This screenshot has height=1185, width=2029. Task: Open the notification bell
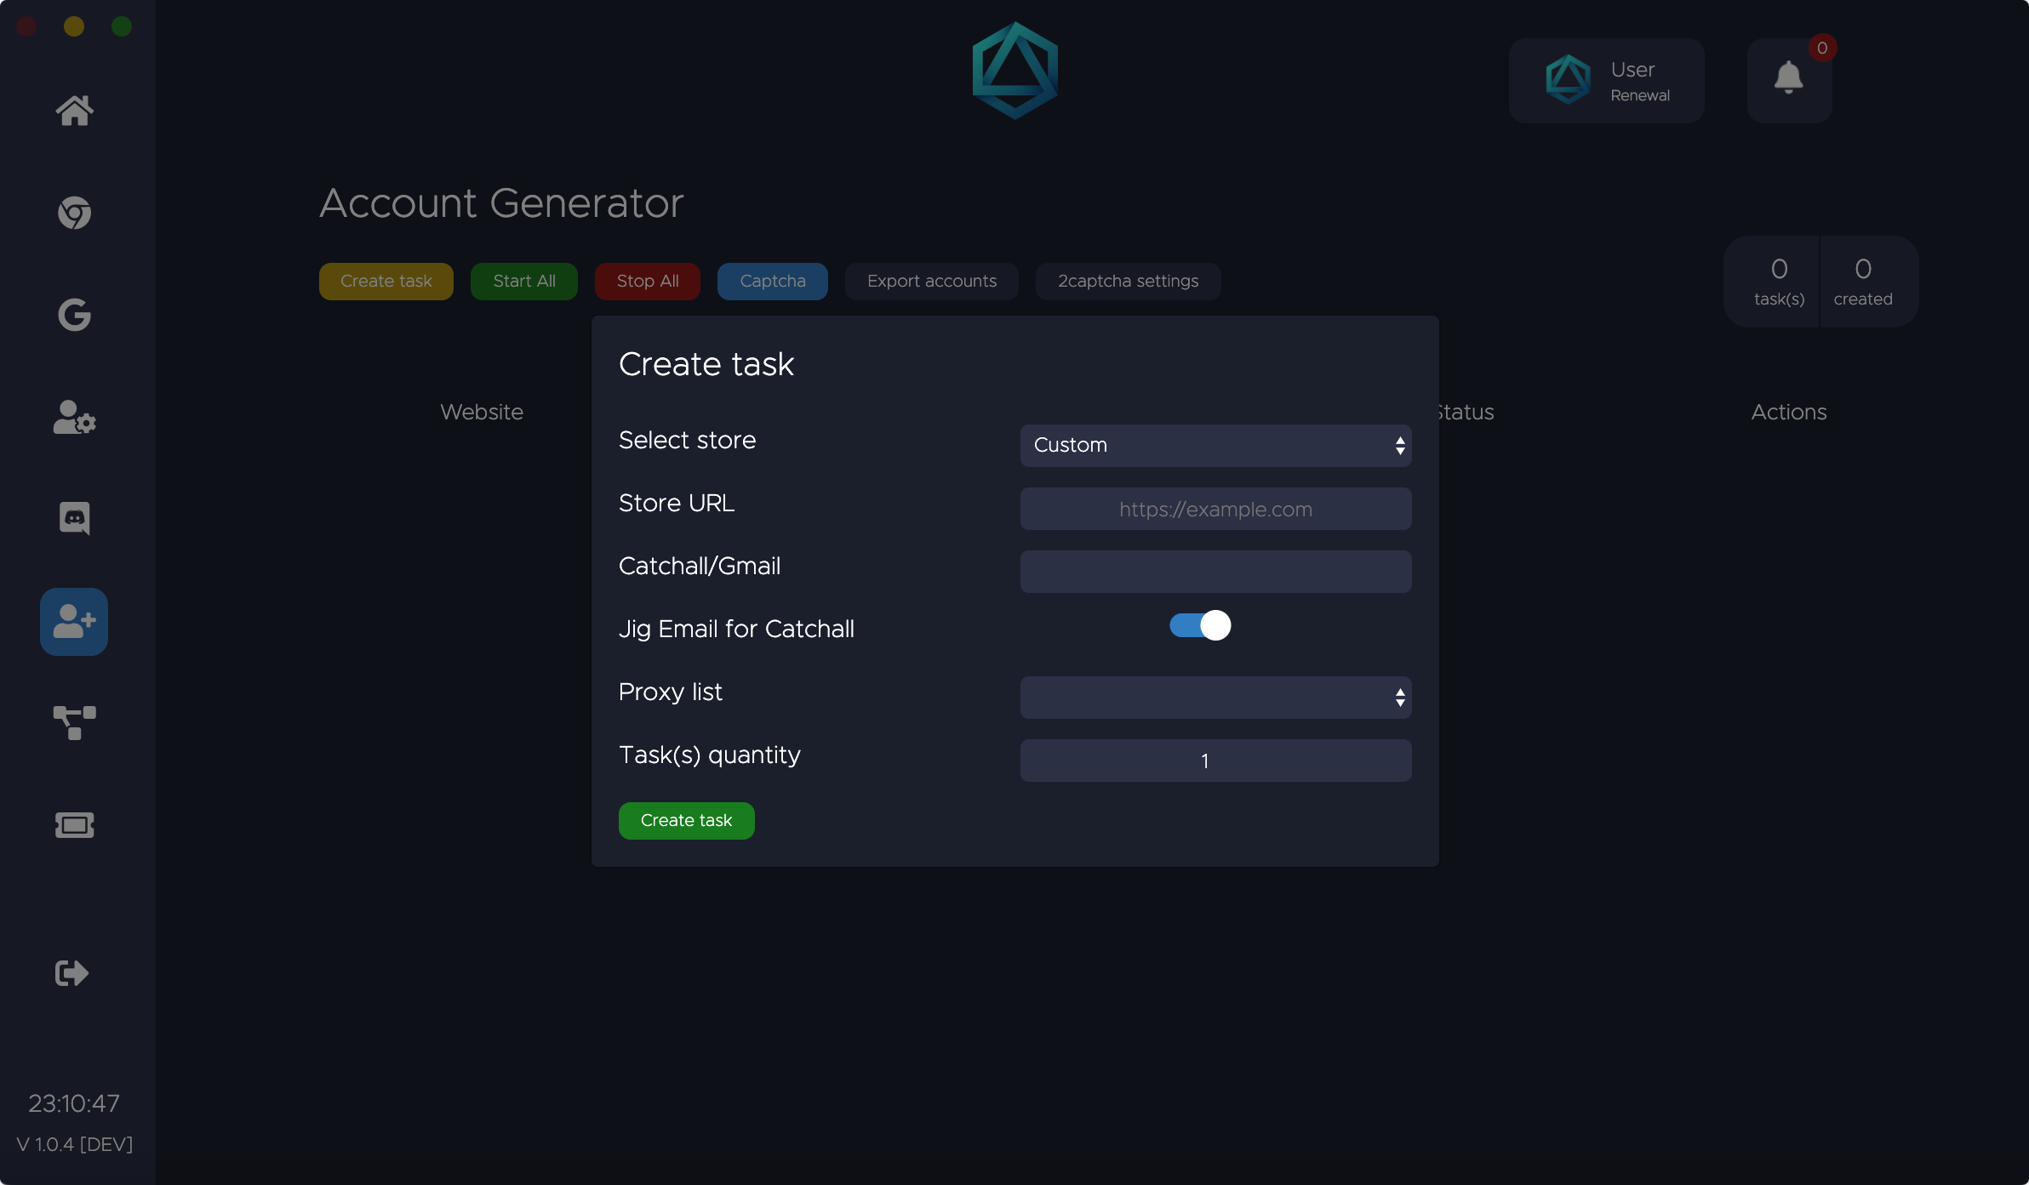(1788, 78)
